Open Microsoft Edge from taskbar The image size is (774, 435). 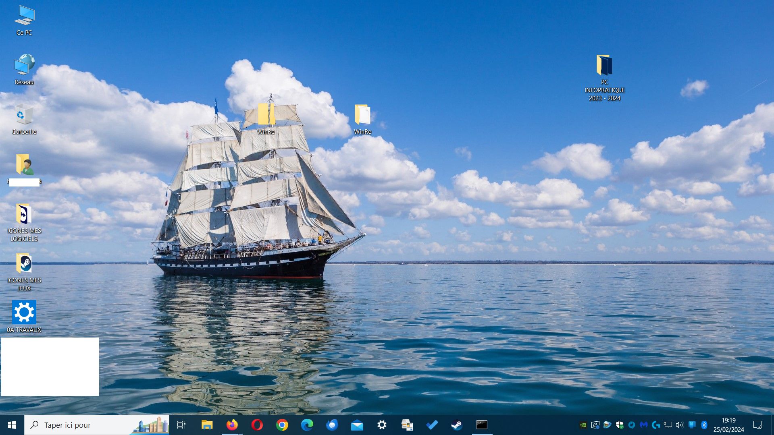click(307, 425)
